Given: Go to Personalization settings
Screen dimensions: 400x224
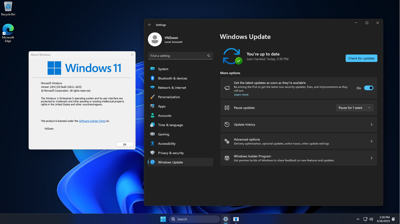Looking at the screenshot, I should pyautogui.click(x=180, y=97).
